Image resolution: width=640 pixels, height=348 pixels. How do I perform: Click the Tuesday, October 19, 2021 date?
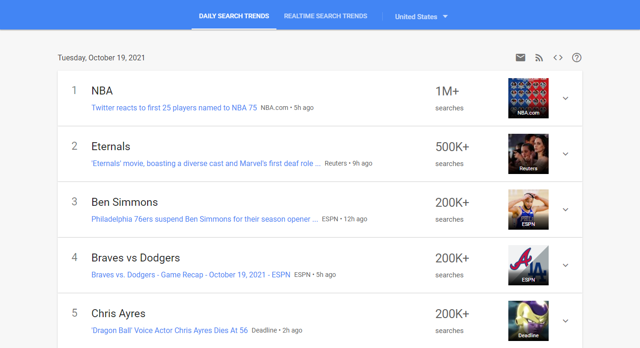pos(101,58)
